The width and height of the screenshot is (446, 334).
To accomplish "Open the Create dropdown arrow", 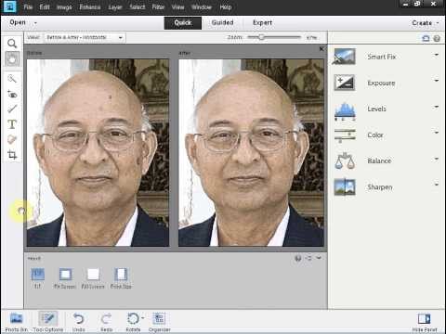I will 438,23.
